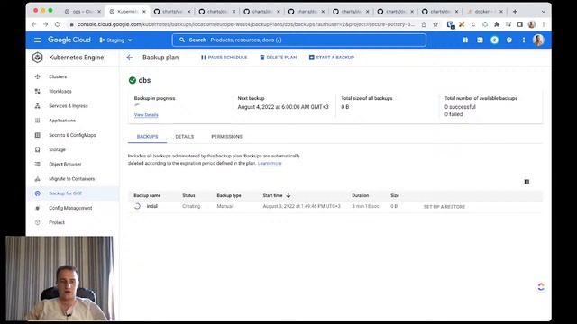Switch to the ops browser tab

[x=83, y=12]
